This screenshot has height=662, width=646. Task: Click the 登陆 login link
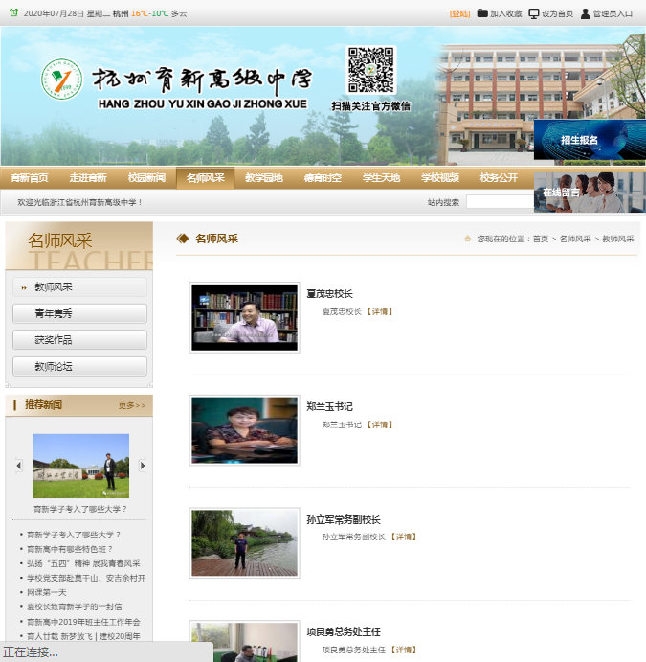coord(459,13)
